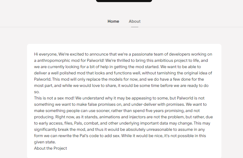Select the "About the Project" heading

point(50,148)
